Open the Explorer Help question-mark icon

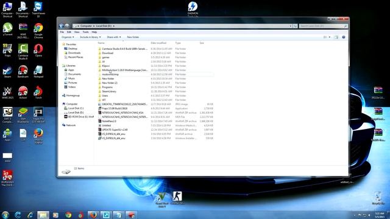[x=344, y=37]
